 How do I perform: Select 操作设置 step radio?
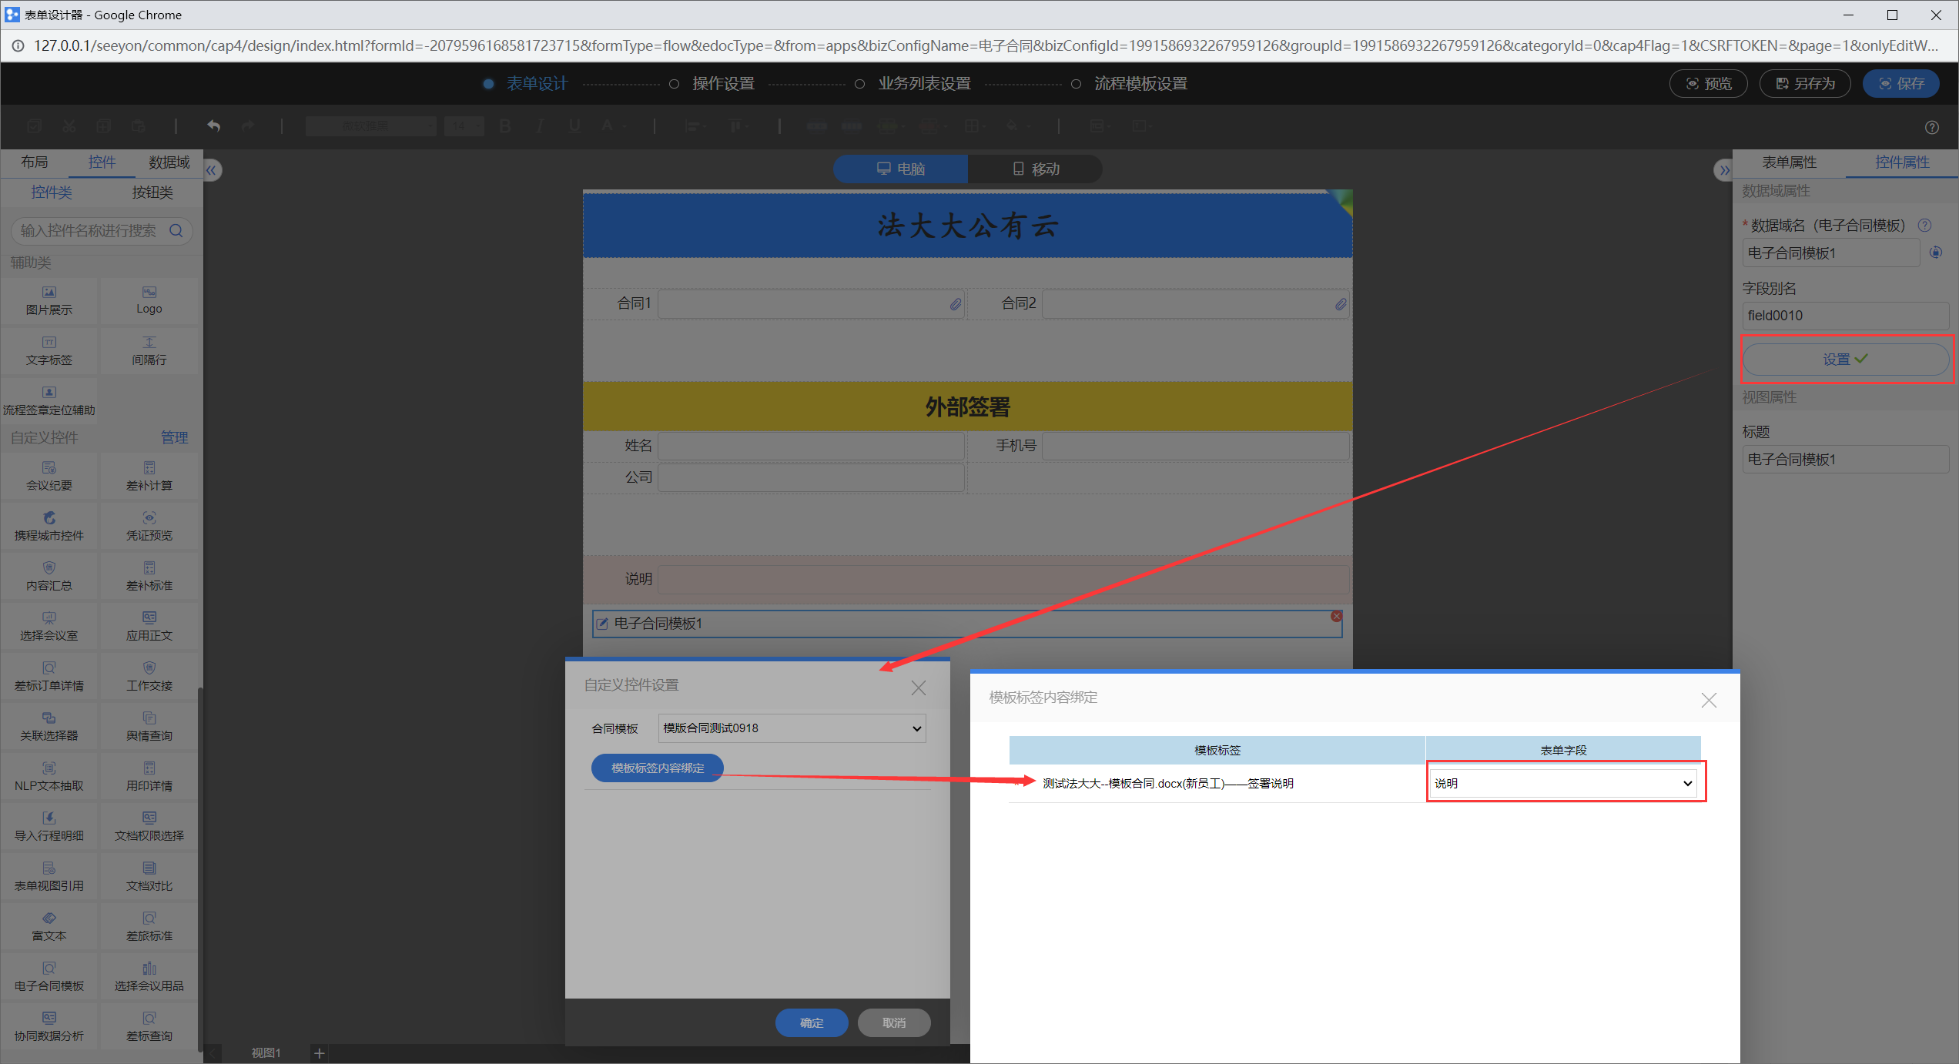[674, 84]
